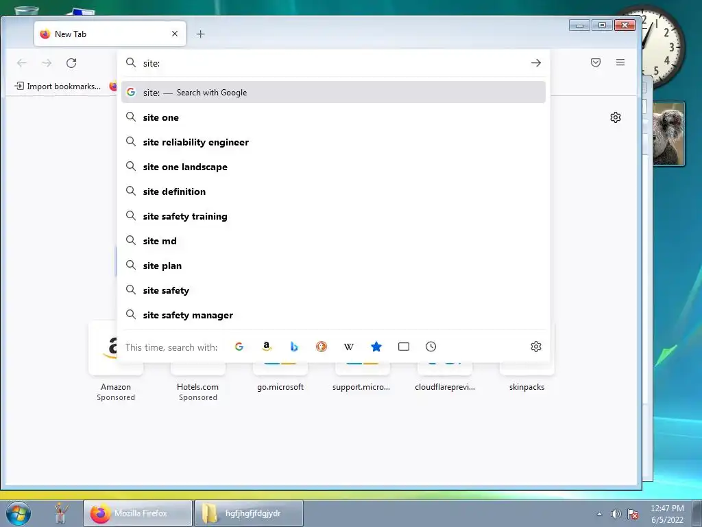Click the koala picture desktop gadget

pos(668,134)
